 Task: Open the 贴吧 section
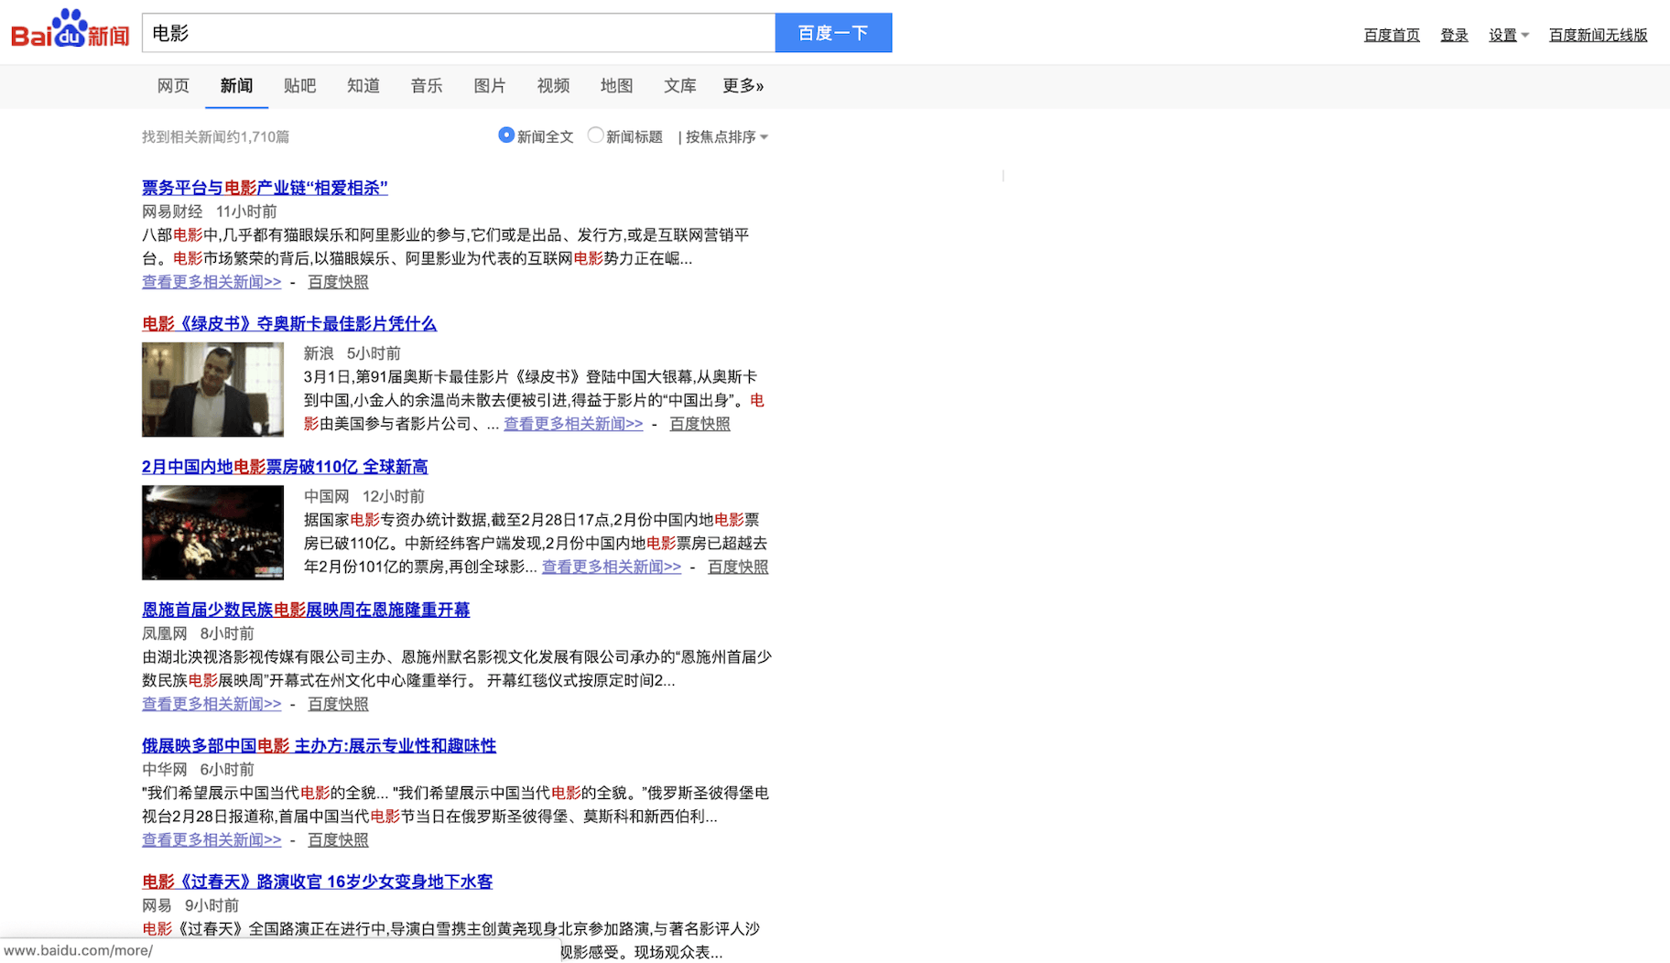pyautogui.click(x=299, y=85)
